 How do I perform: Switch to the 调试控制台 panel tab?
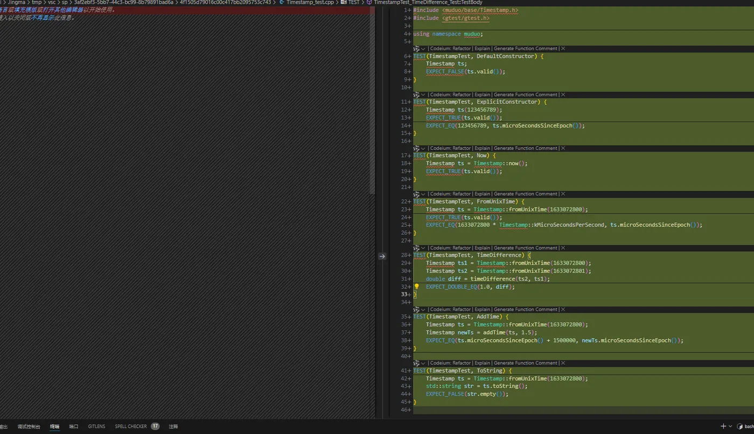click(29, 426)
